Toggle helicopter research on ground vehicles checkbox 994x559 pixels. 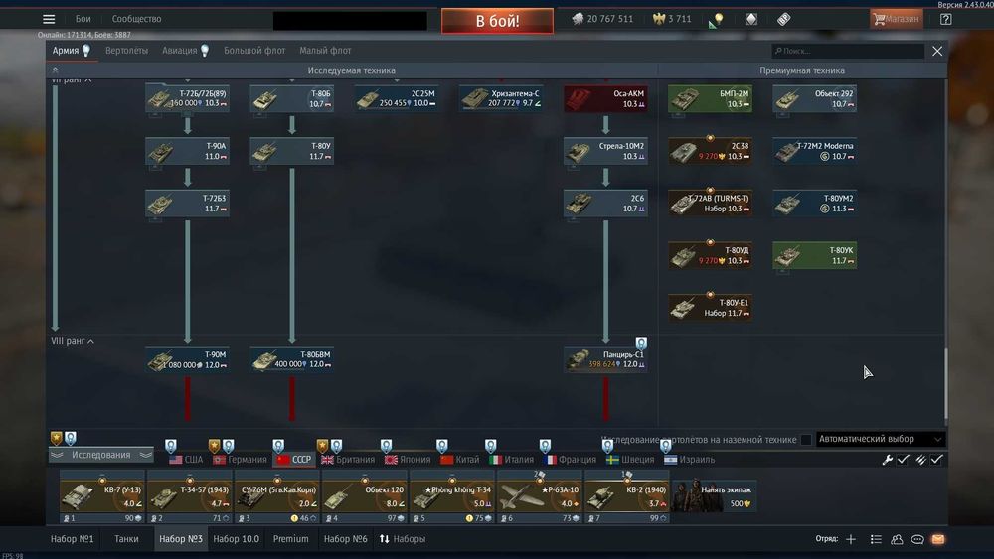[x=806, y=439]
